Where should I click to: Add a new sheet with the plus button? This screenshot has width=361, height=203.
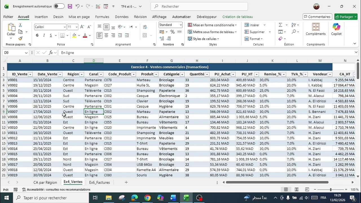[x=126, y=182]
